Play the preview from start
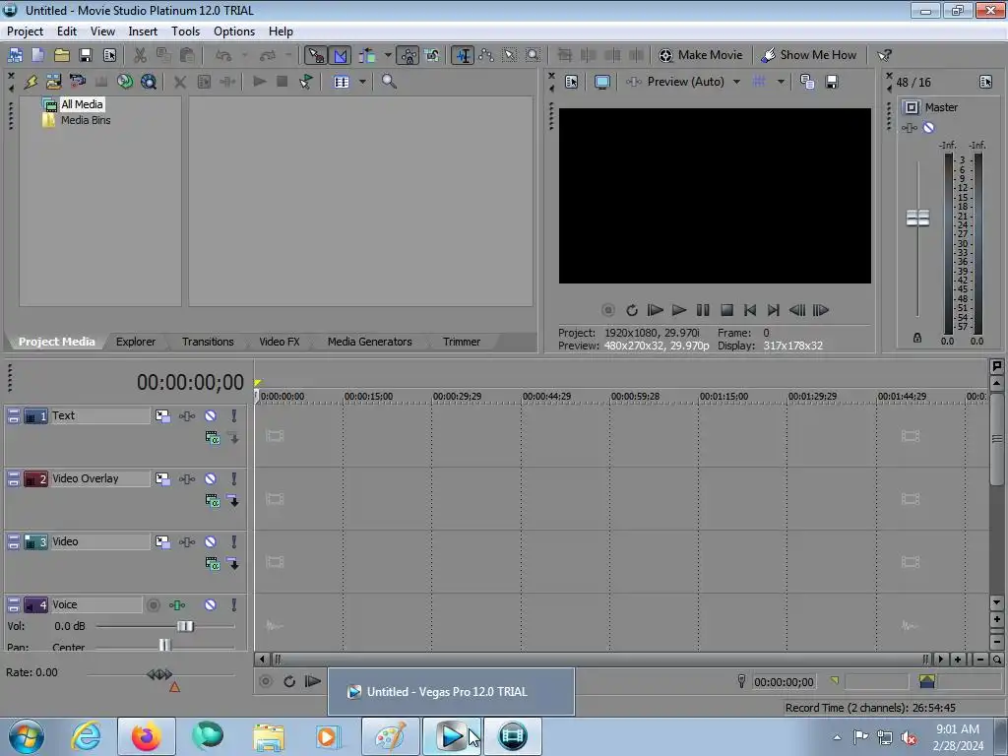 click(655, 310)
